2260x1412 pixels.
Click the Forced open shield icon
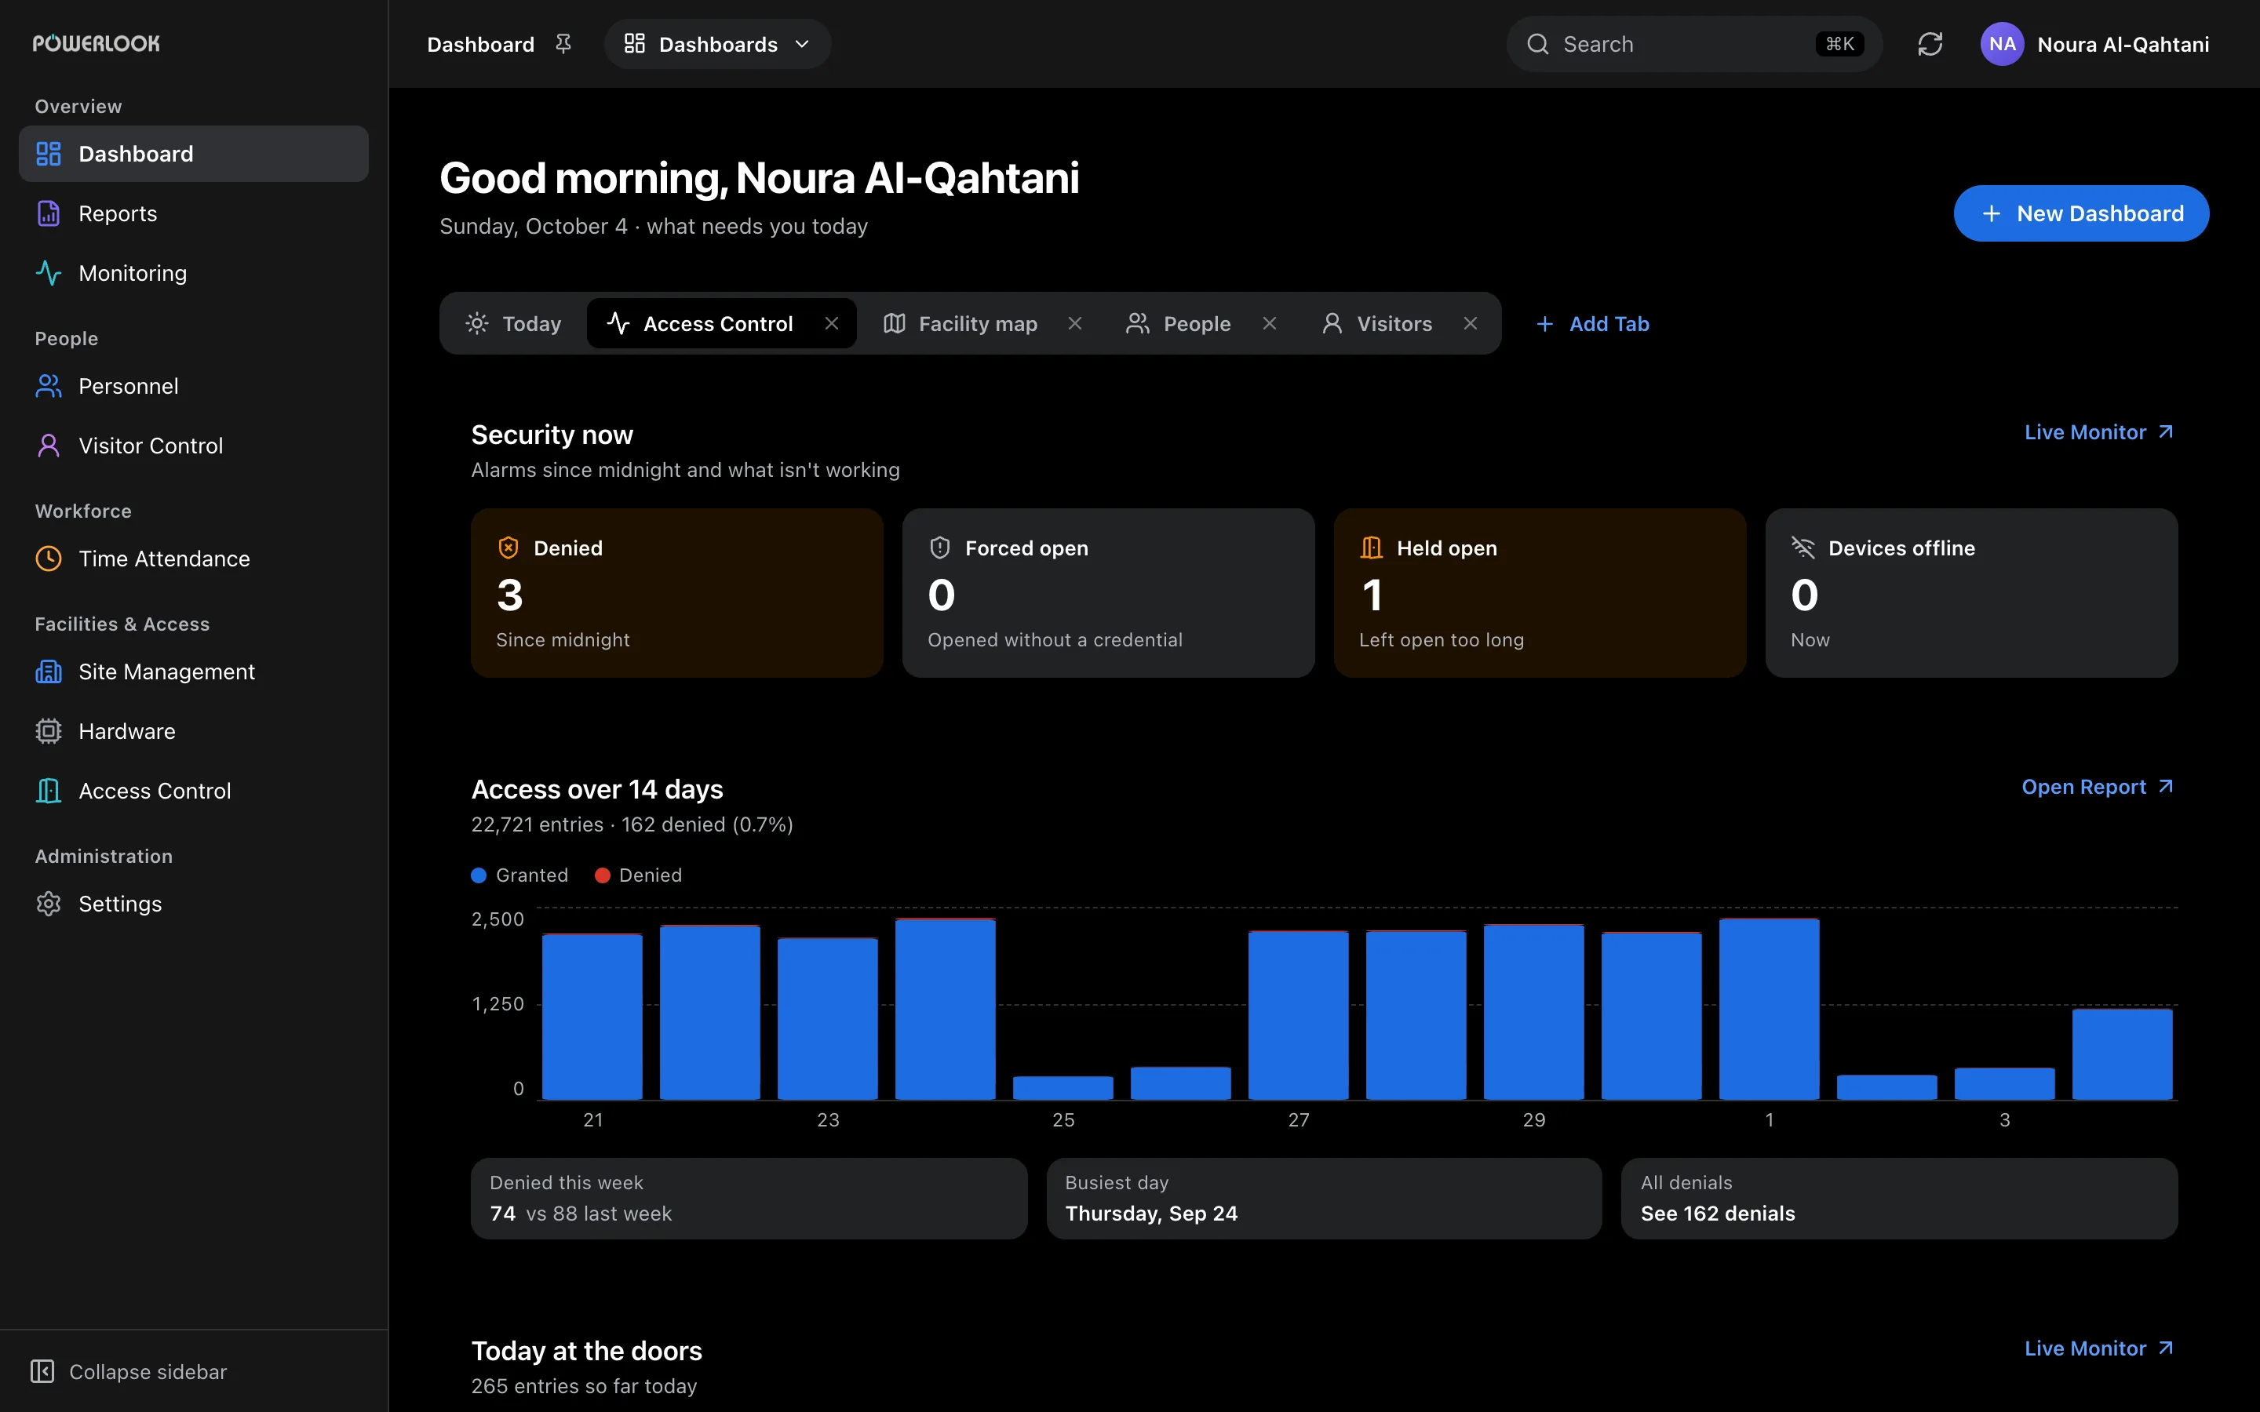point(940,548)
